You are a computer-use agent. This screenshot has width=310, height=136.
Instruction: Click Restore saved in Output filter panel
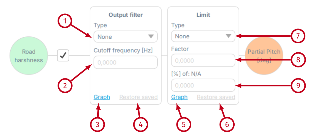point(138,97)
